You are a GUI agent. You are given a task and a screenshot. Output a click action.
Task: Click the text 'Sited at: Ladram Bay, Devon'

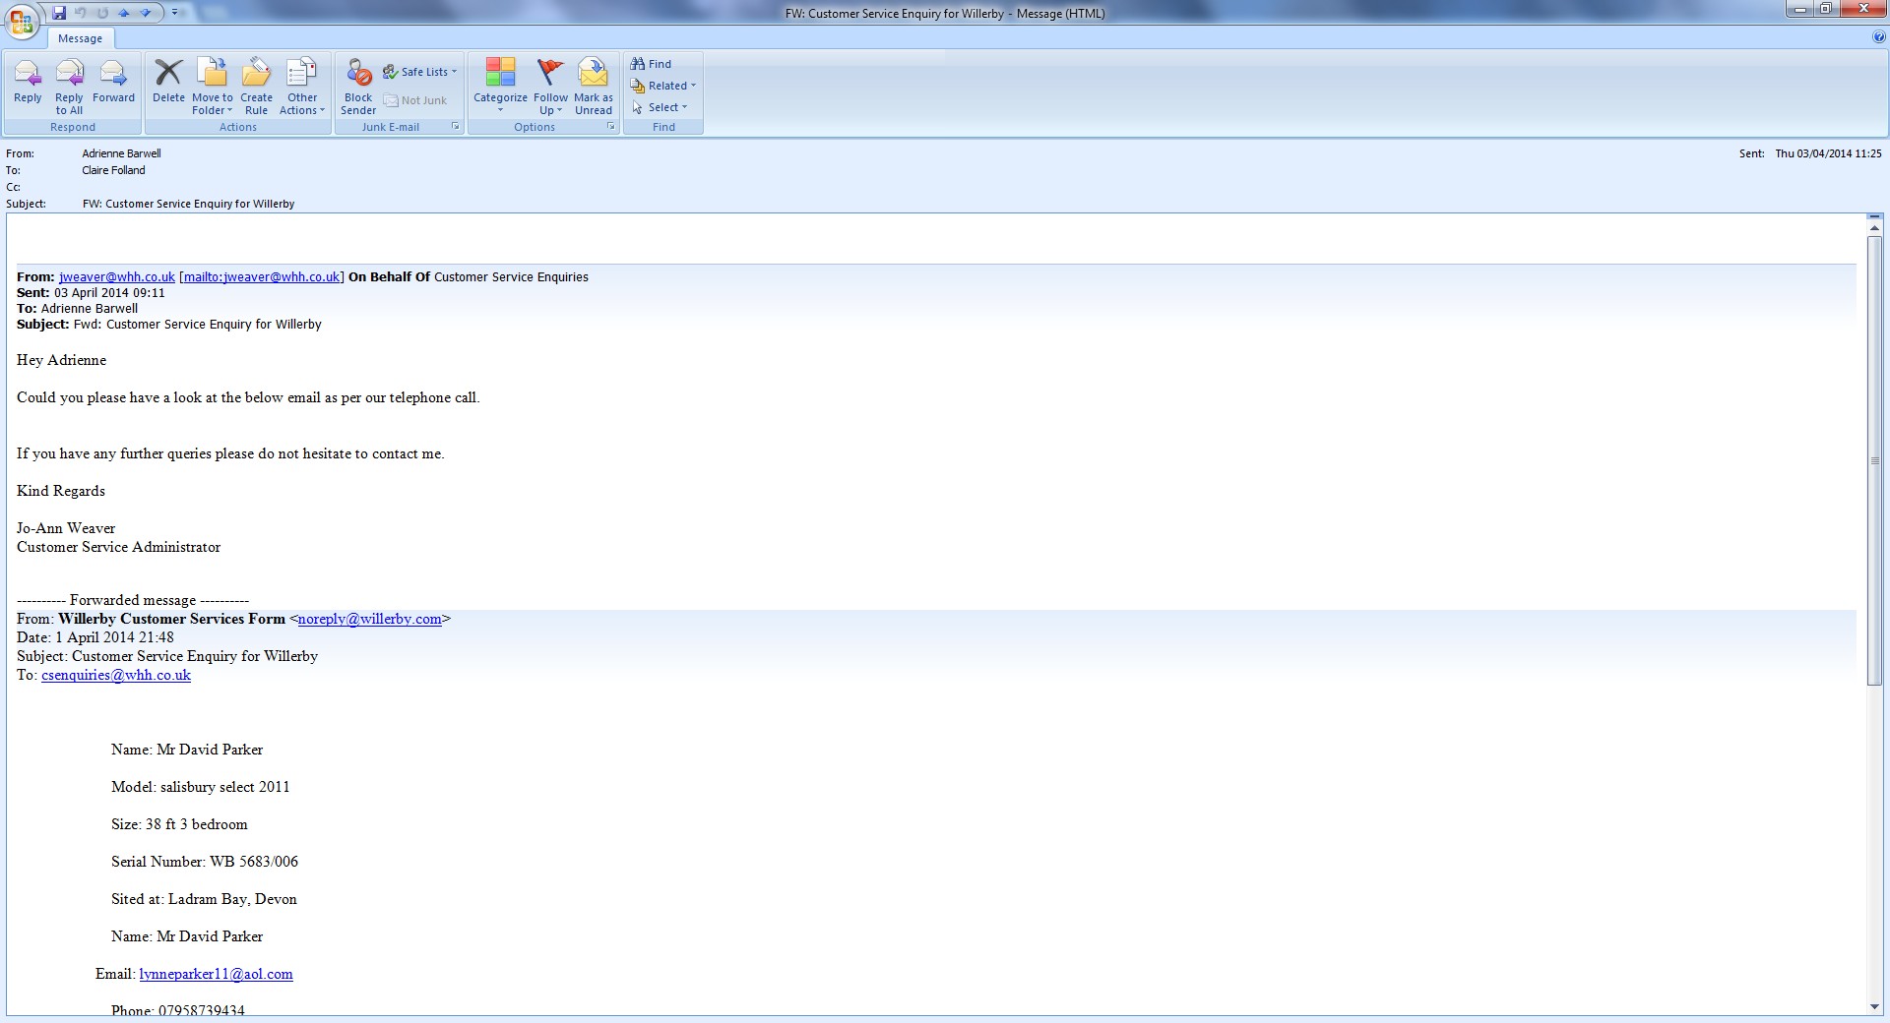(204, 899)
